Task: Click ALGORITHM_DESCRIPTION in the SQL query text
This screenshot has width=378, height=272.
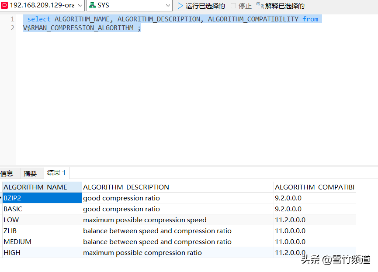Action: coord(159,19)
